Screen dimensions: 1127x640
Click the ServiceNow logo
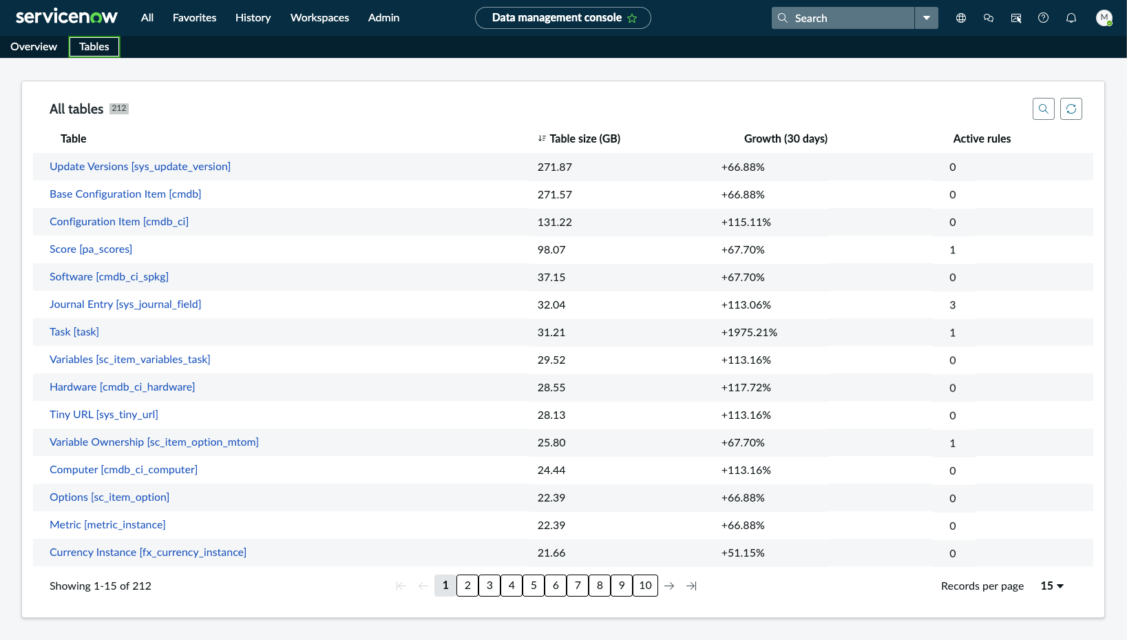(66, 17)
